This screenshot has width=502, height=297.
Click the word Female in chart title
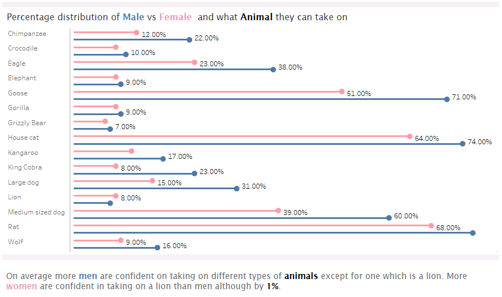point(175,17)
